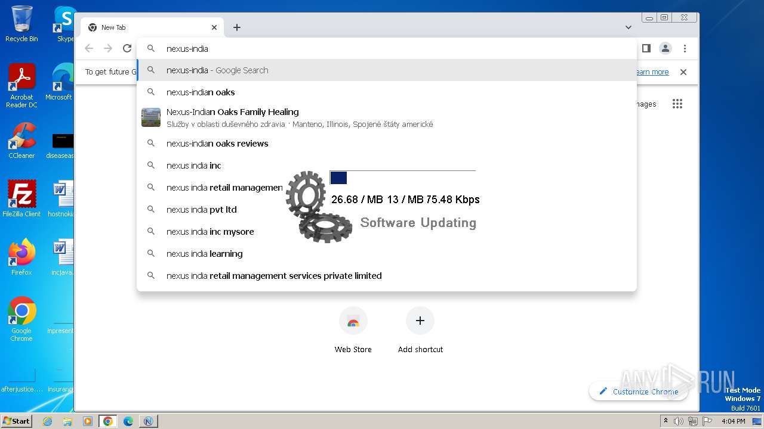Click the browser back arrow
This screenshot has height=429, width=764.
point(89,48)
